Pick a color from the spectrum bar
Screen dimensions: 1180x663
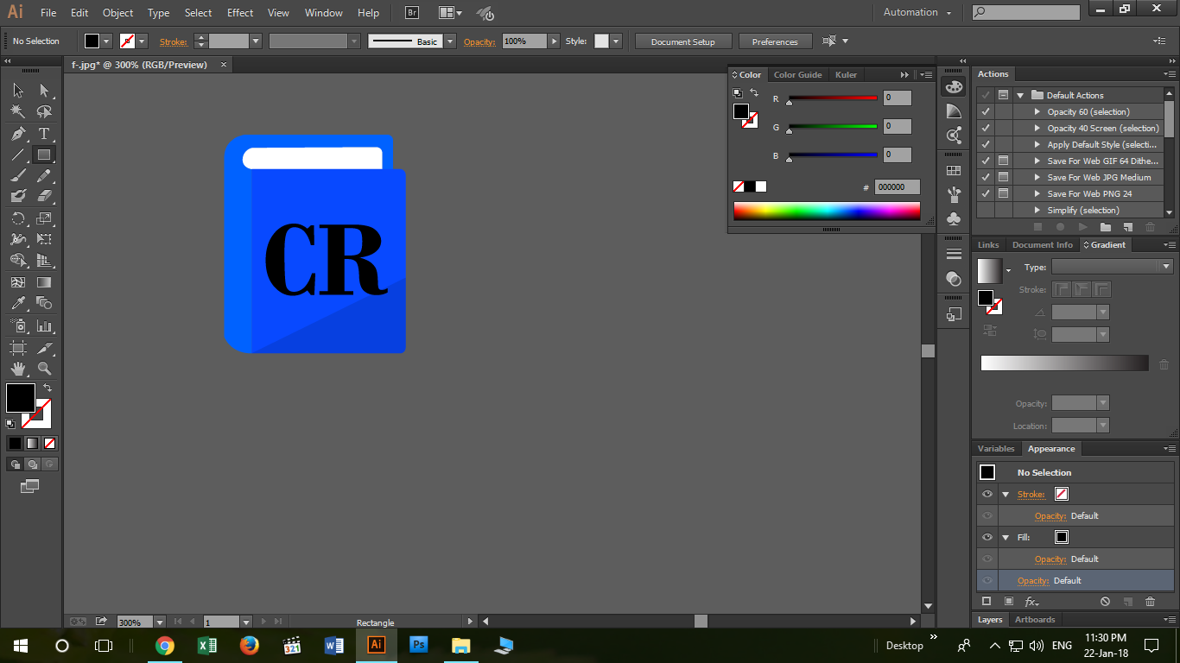pyautogui.click(x=827, y=211)
